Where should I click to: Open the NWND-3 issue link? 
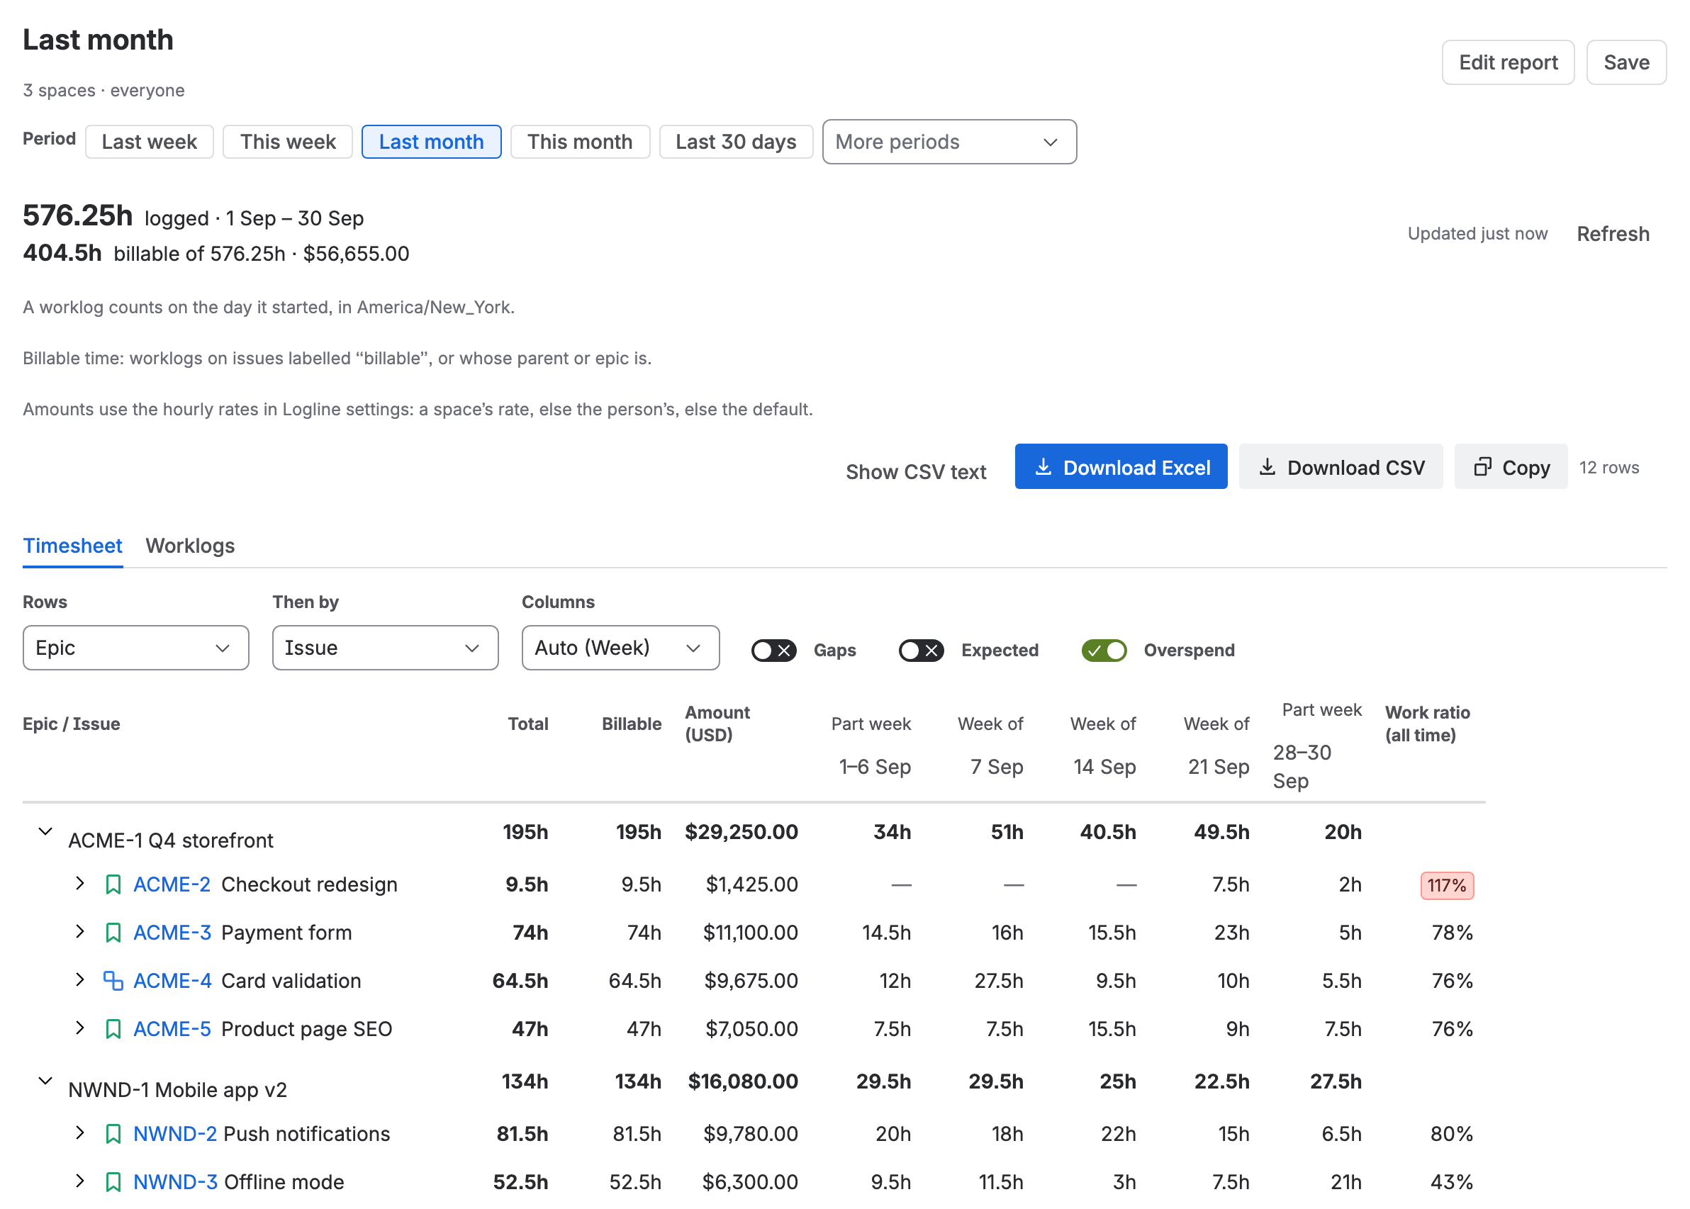pos(175,1181)
